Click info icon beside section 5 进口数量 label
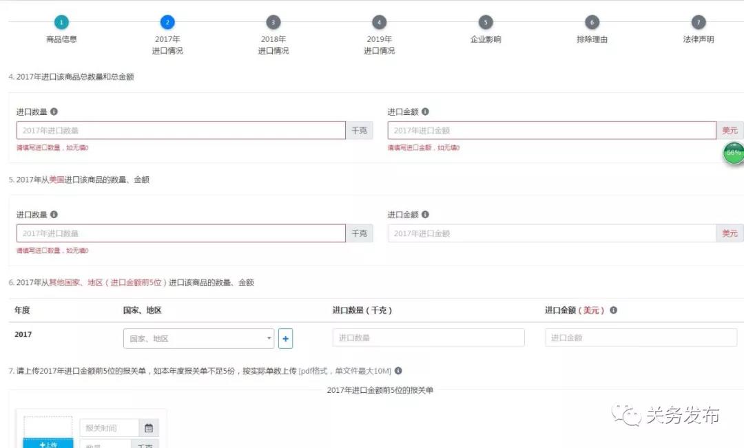 (54, 215)
